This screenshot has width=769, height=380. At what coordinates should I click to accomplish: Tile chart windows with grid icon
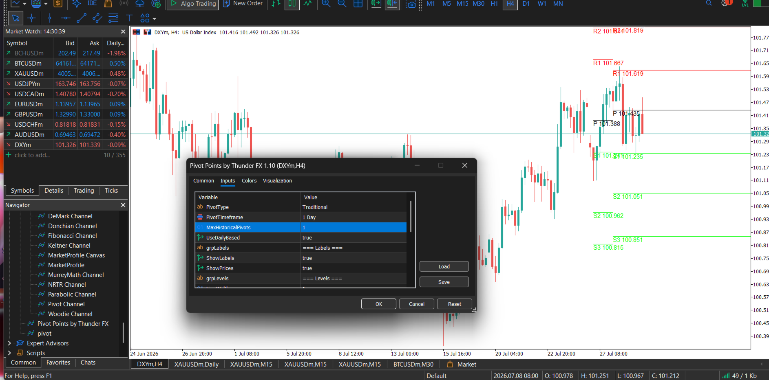pos(358,4)
